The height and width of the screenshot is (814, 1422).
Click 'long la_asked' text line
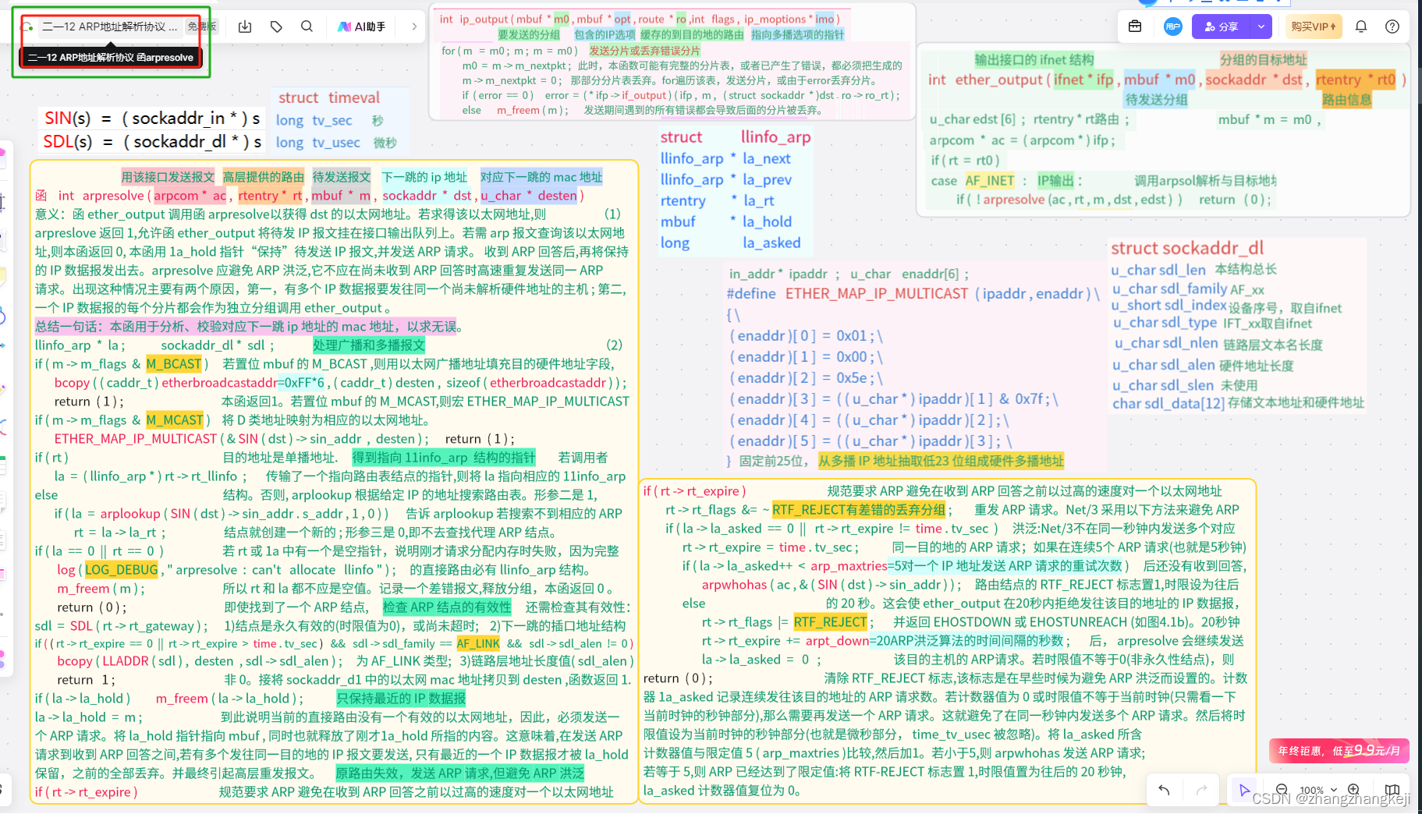730,242
